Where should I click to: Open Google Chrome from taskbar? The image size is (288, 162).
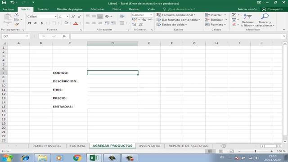click(x=77, y=158)
